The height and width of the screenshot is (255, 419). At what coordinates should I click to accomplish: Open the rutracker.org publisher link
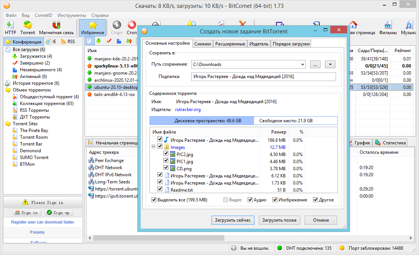coord(188,109)
